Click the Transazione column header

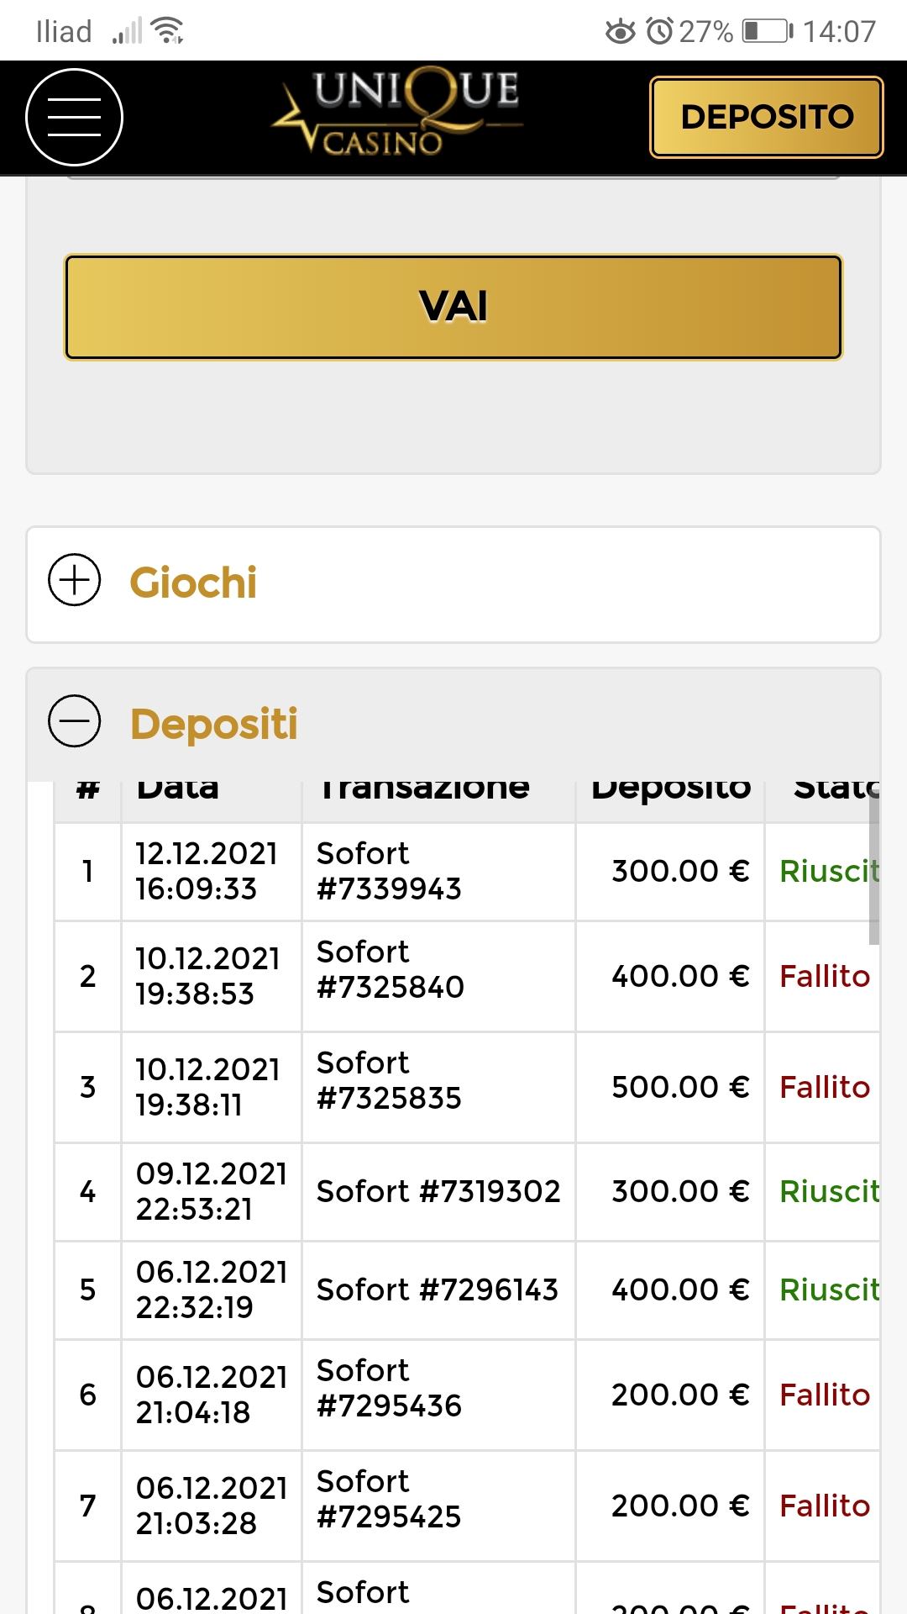click(x=425, y=789)
